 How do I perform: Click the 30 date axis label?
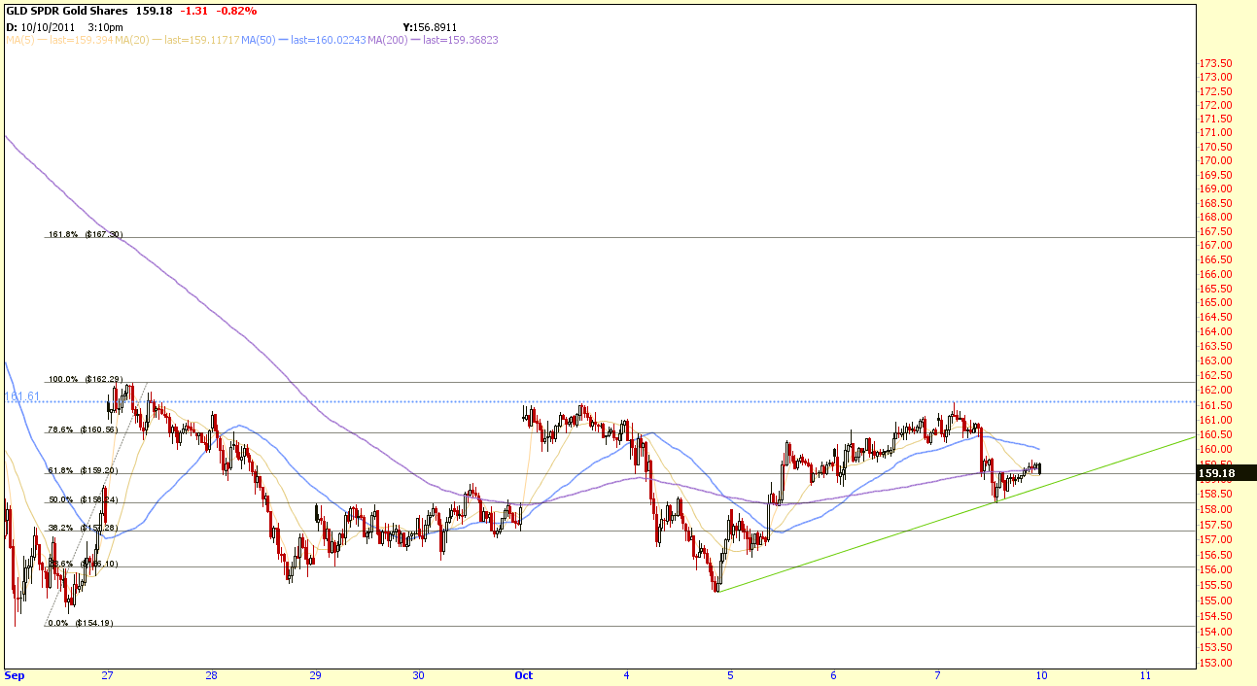(418, 675)
